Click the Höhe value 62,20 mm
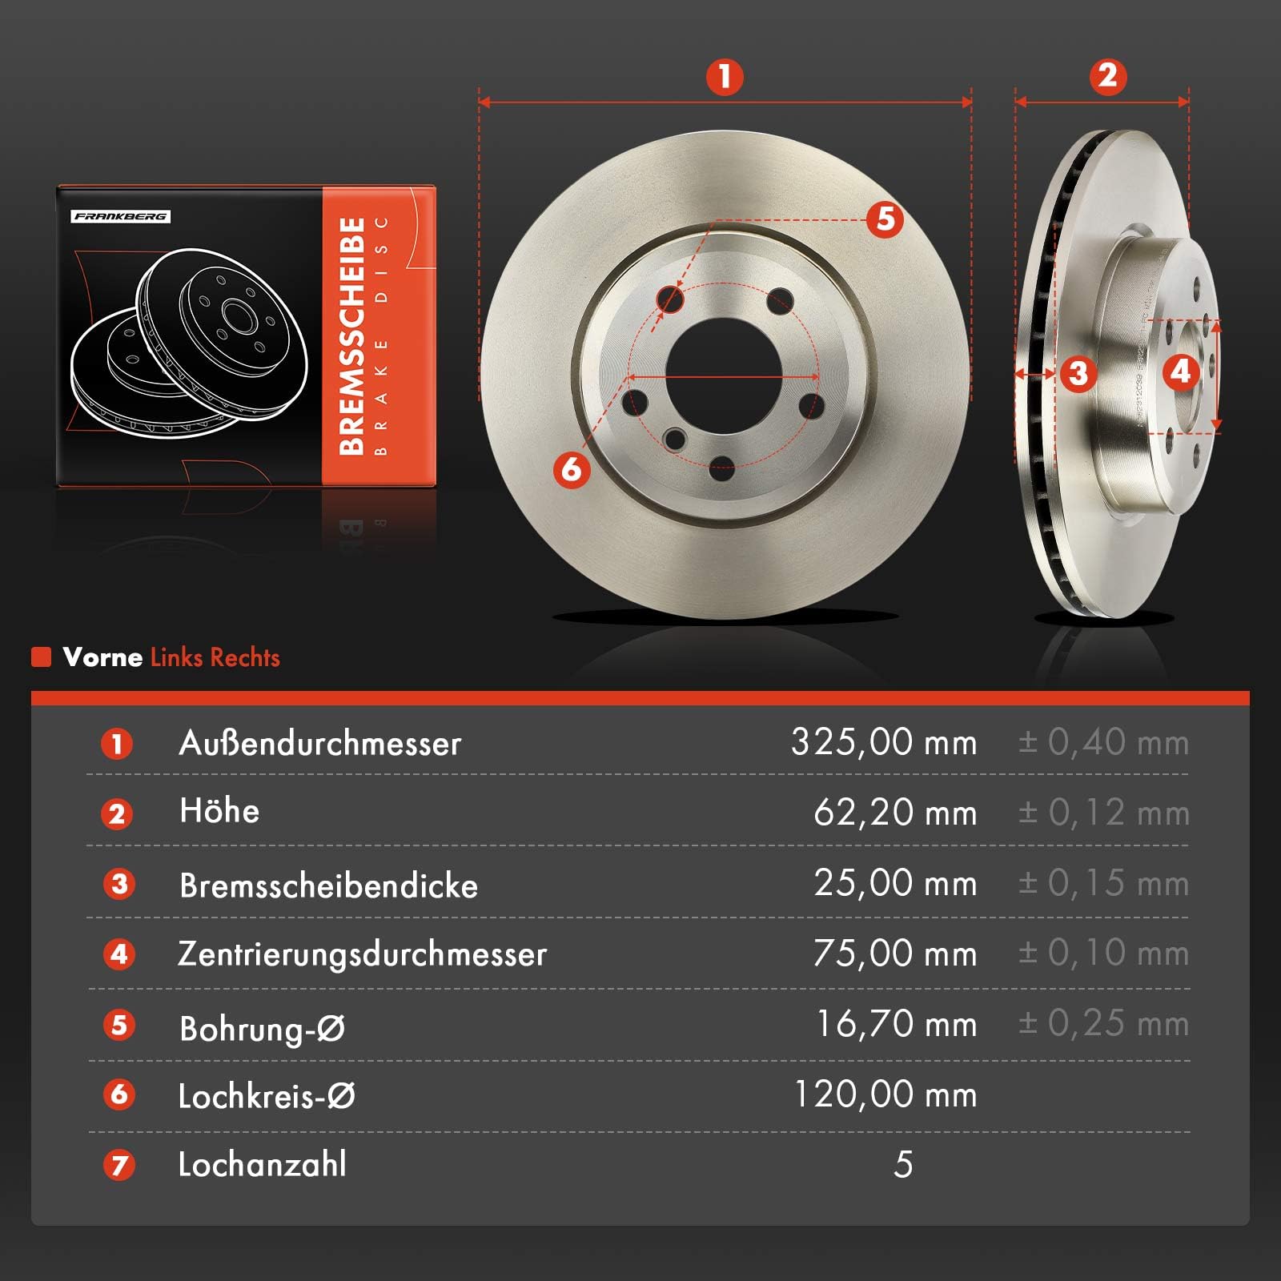Image resolution: width=1281 pixels, height=1281 pixels. click(x=895, y=813)
